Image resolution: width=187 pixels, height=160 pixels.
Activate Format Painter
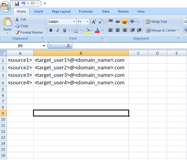click(x=29, y=32)
